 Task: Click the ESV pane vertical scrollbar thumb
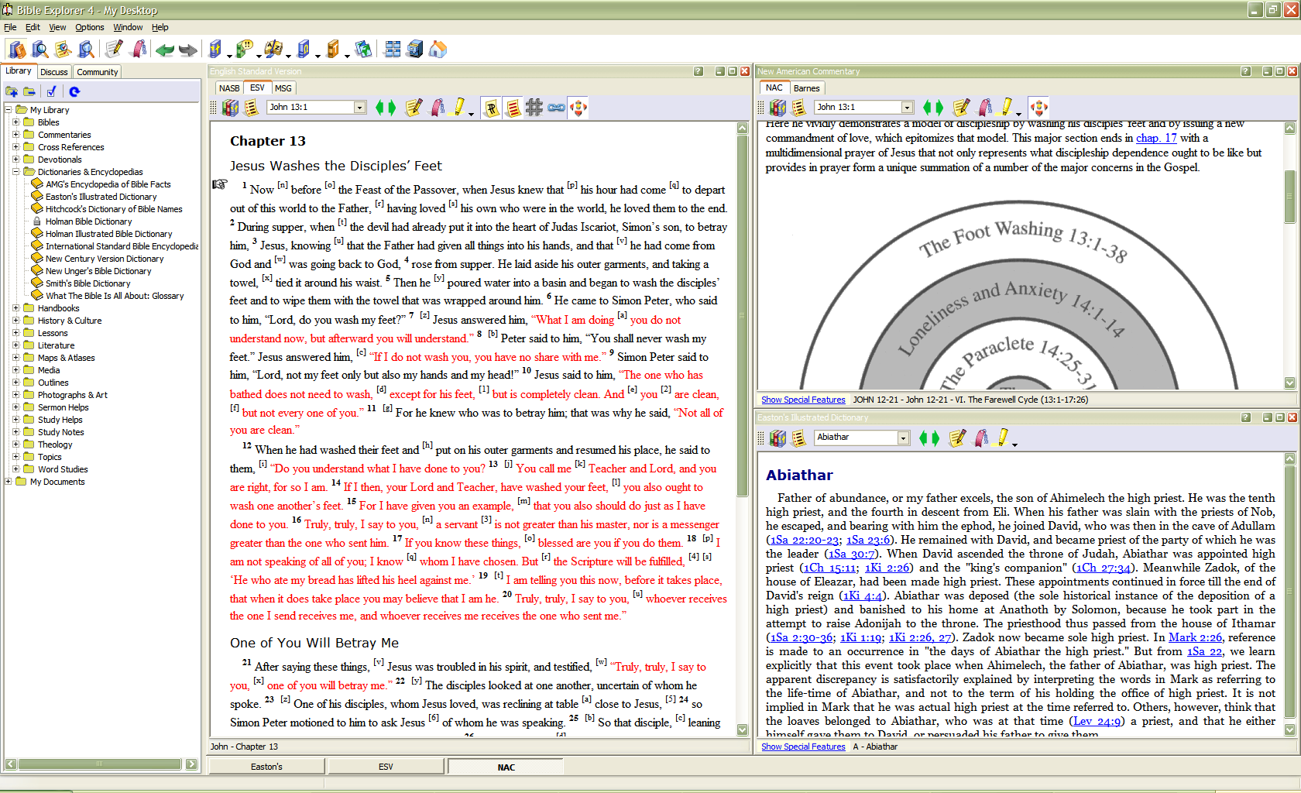742,316
